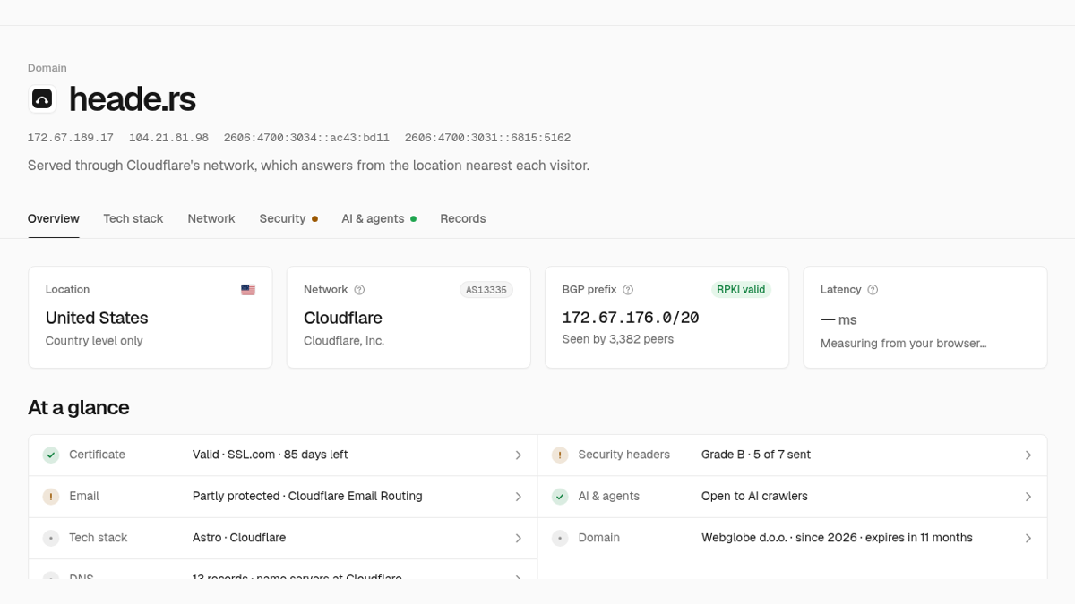The width and height of the screenshot is (1075, 604).
Task: Switch to the Records tab
Action: pos(463,218)
